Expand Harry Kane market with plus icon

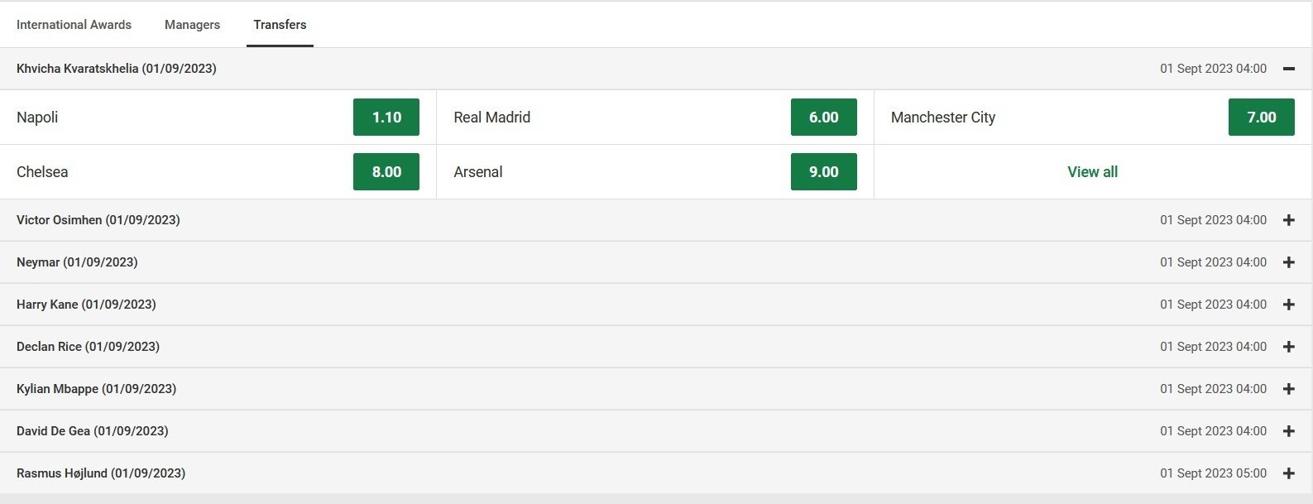1288,305
